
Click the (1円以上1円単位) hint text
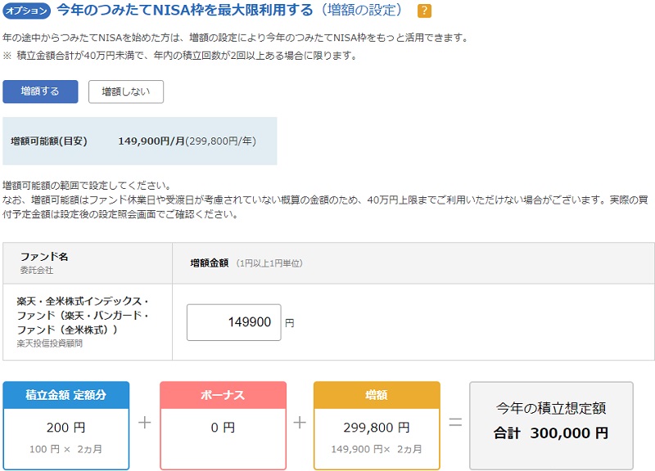pos(269,263)
